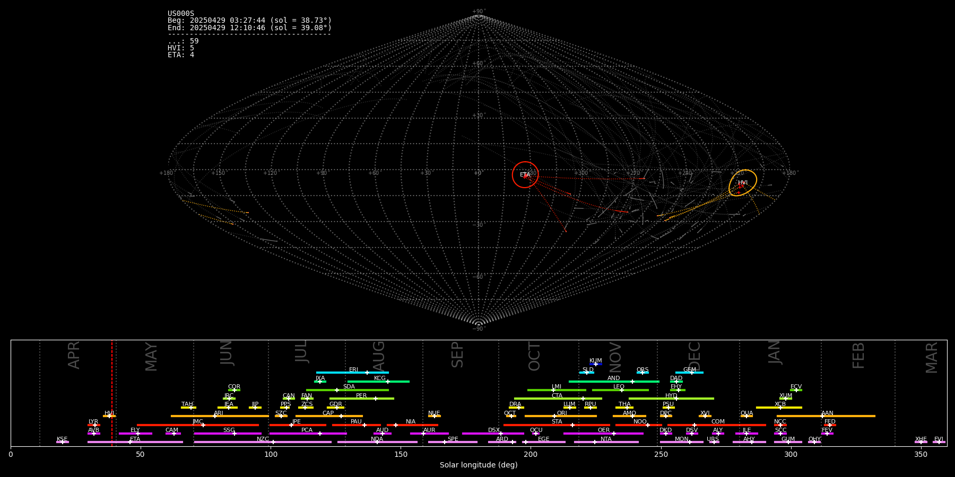The image size is (955, 477).
Task: Click the GEM shower label in timeline
Action: 689,369
